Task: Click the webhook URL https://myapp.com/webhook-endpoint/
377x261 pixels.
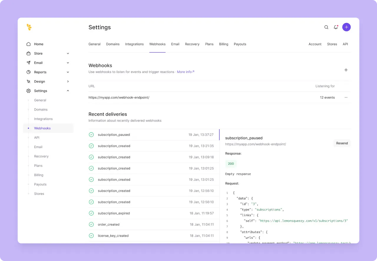Action: point(119,97)
